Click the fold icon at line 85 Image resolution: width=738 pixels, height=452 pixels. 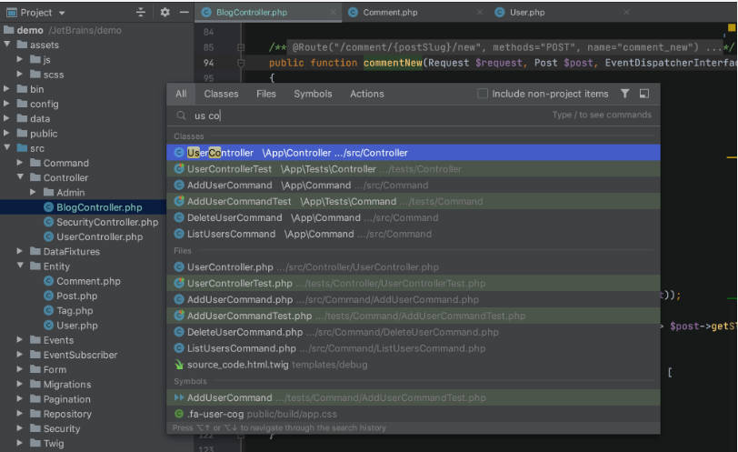pos(241,47)
